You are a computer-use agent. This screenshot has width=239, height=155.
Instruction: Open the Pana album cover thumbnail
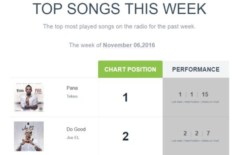(x=29, y=97)
